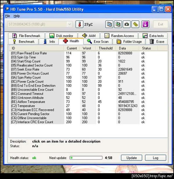This screenshot has width=174, height=179.
Task: Maximize the HD Tune Pro window
Action: 161,9
